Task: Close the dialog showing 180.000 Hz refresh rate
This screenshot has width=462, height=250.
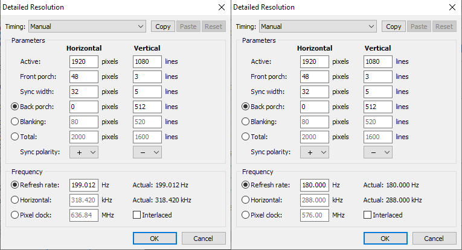Action: 451,7
